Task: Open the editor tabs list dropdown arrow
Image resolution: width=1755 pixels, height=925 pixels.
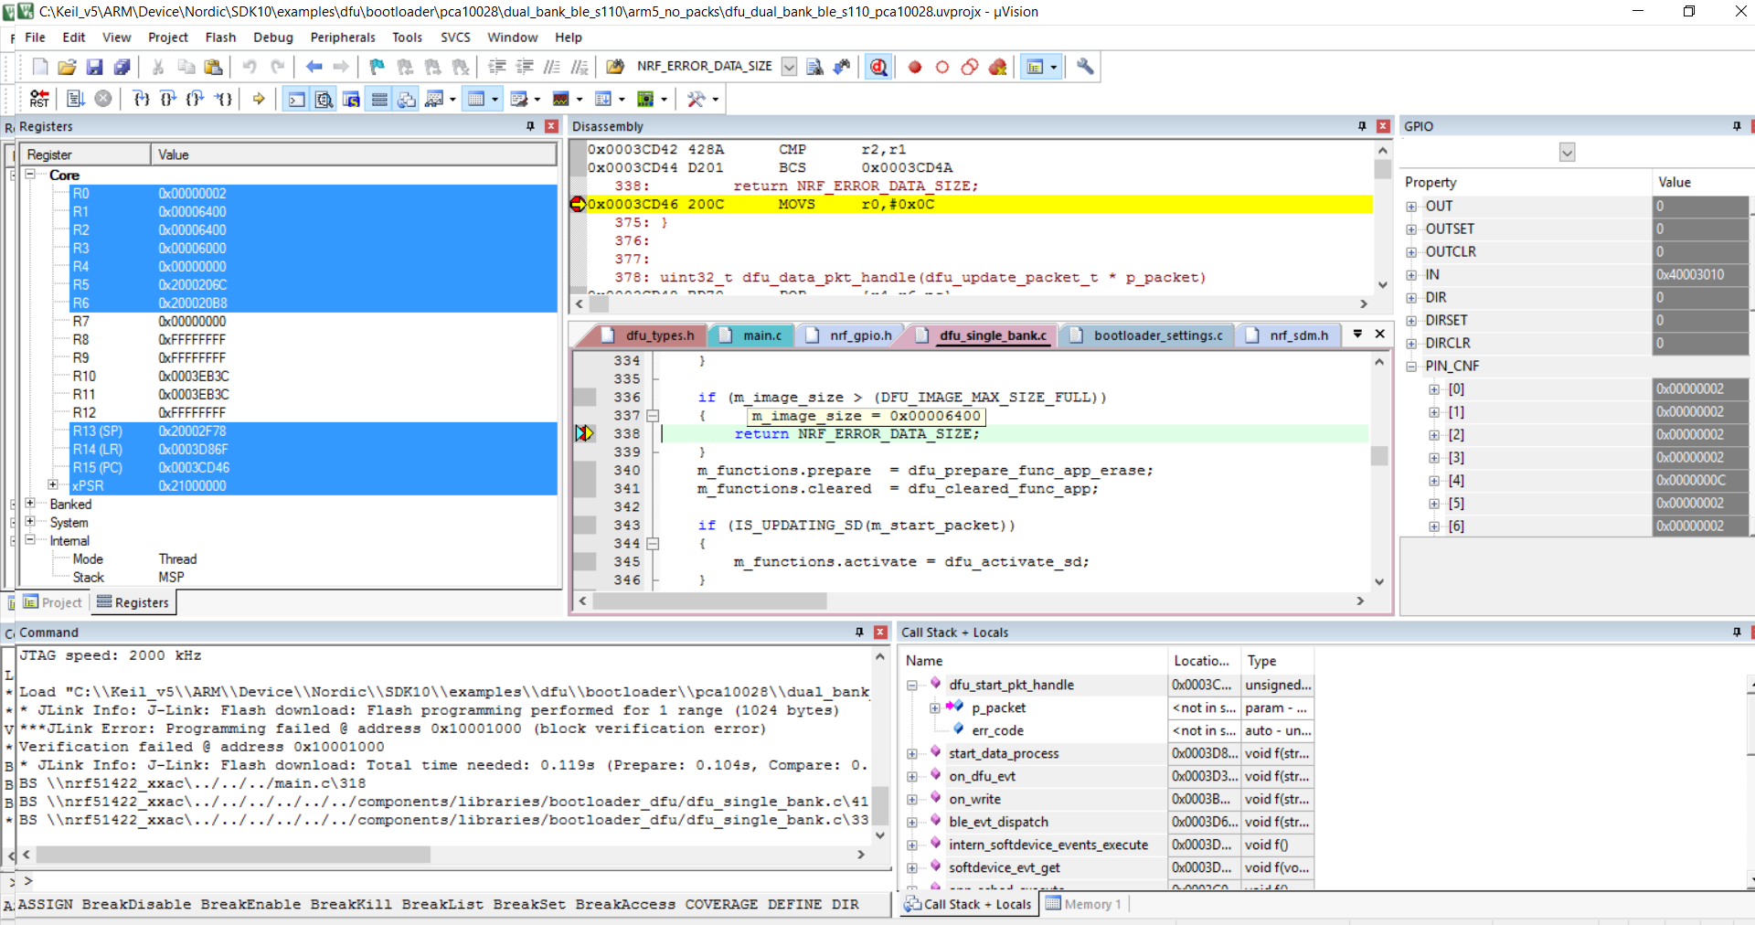Action: coord(1357,335)
